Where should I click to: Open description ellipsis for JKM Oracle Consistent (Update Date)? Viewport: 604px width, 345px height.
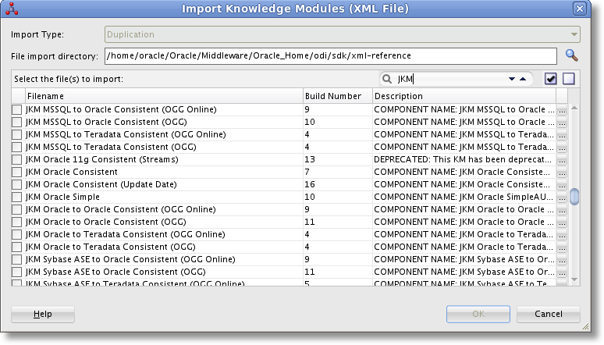click(562, 185)
